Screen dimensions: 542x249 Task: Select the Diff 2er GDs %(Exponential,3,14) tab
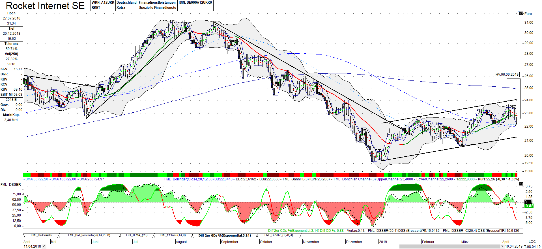point(225,235)
